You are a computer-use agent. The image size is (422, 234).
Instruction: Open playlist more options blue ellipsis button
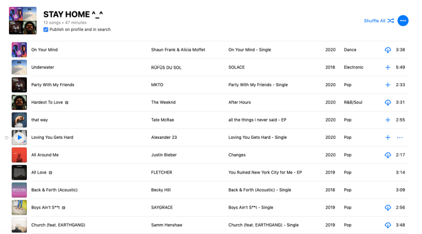click(x=403, y=21)
